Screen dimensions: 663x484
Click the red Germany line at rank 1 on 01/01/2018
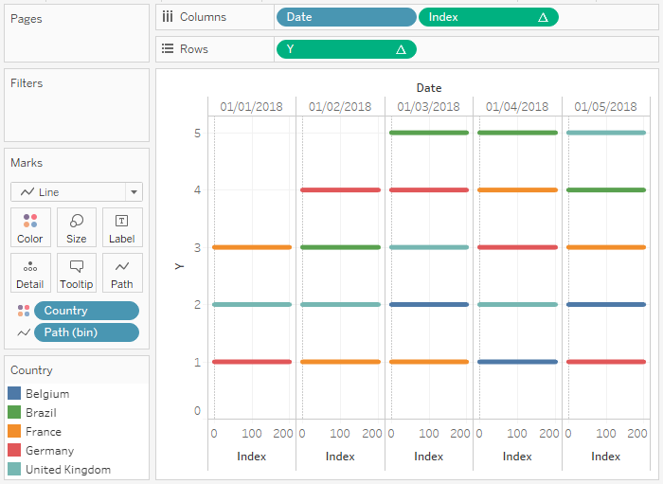coord(252,362)
